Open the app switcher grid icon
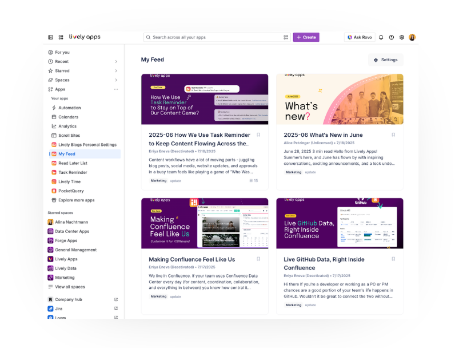 61,37
